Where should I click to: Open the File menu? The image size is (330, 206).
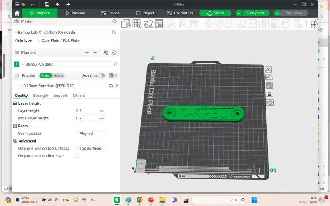(20, 5)
